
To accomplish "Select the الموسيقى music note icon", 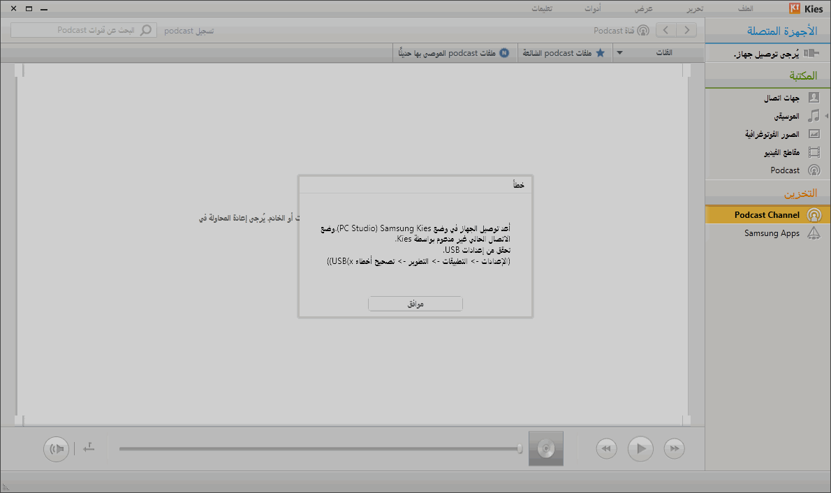I will point(814,115).
